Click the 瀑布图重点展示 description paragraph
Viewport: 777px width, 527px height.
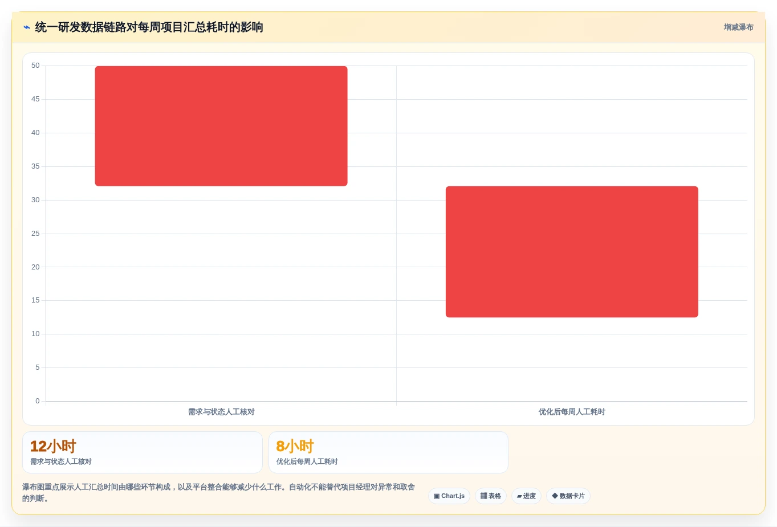coord(219,493)
